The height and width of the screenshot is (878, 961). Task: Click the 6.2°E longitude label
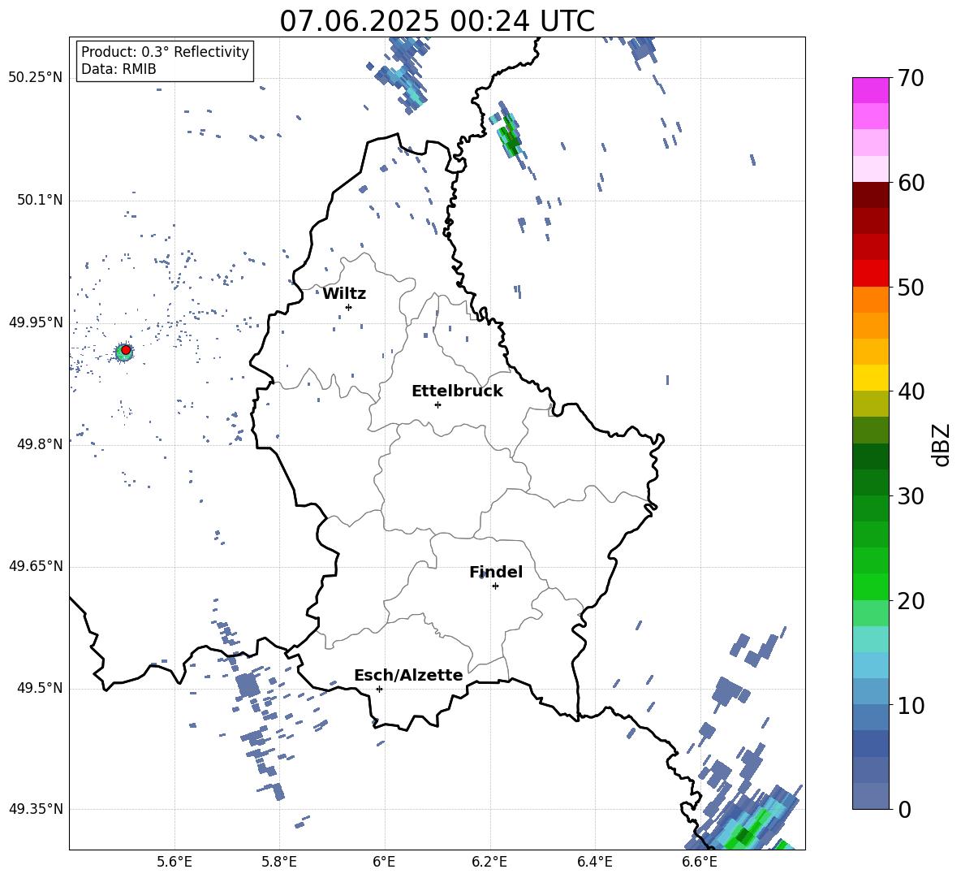[x=489, y=862]
